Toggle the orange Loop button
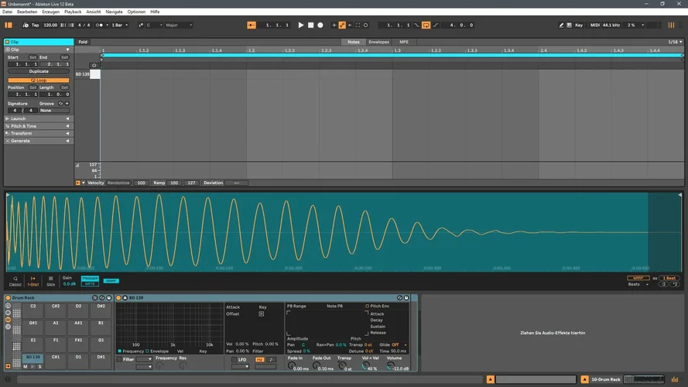This screenshot has height=387, width=688. point(39,80)
